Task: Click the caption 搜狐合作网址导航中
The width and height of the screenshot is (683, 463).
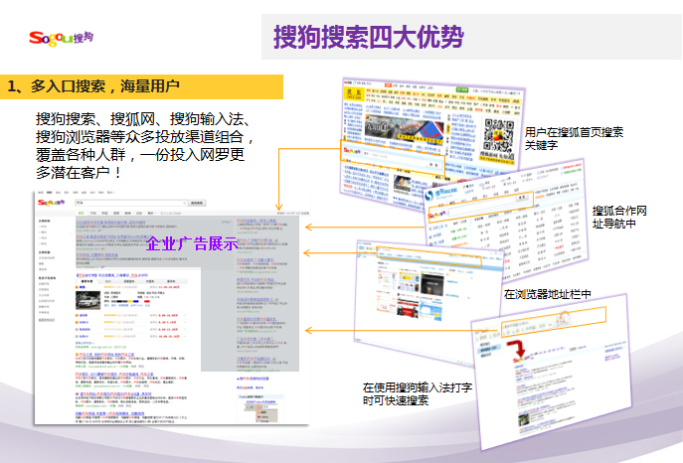Action: tap(619, 218)
